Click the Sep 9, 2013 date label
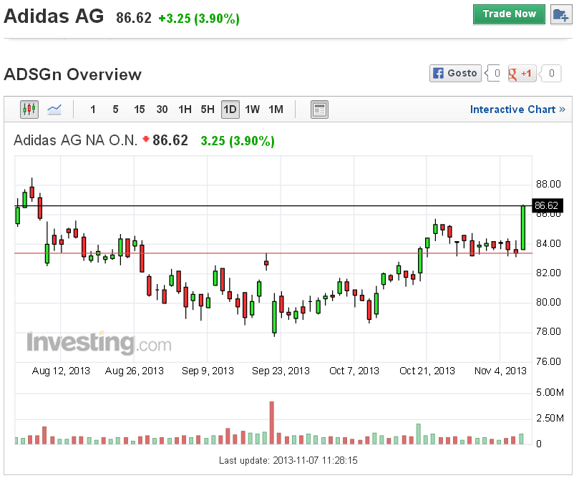Viewport: 574px width, 478px height. click(x=208, y=371)
